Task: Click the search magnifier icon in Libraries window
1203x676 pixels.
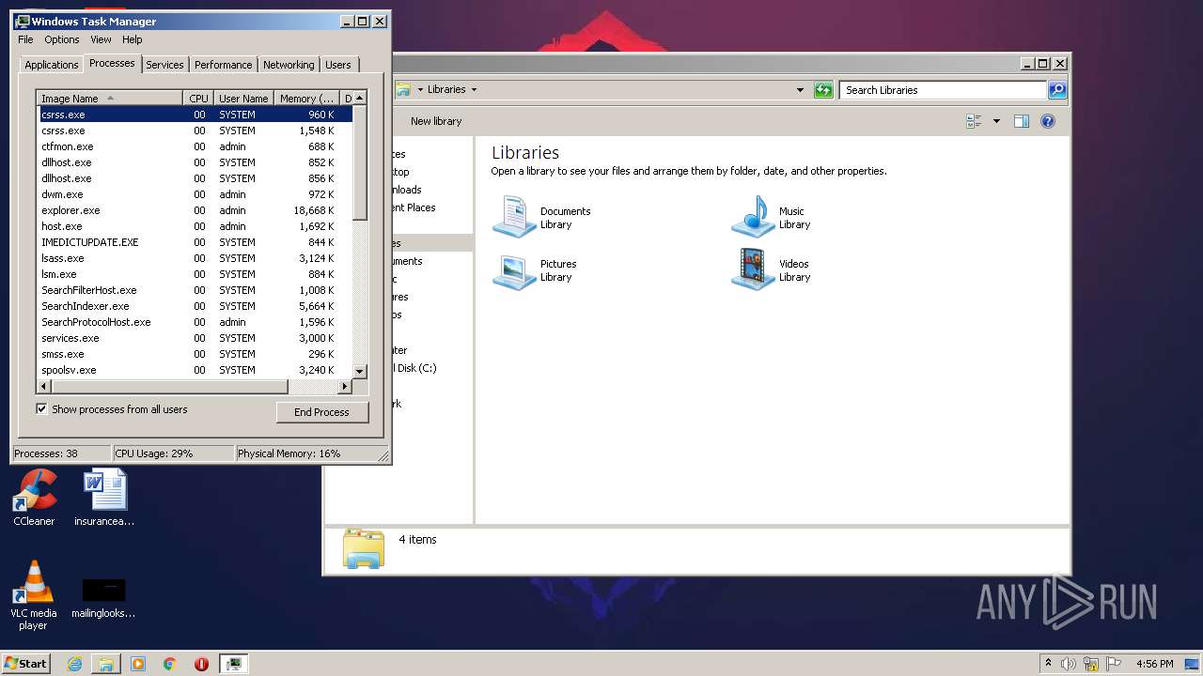Action: (1057, 90)
